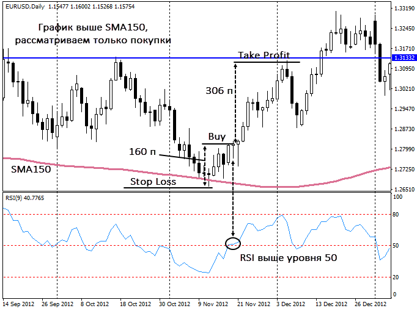Screen dimensions: 417x311
Task: Click the 1.26510 price axis label
Action: (x=405, y=189)
